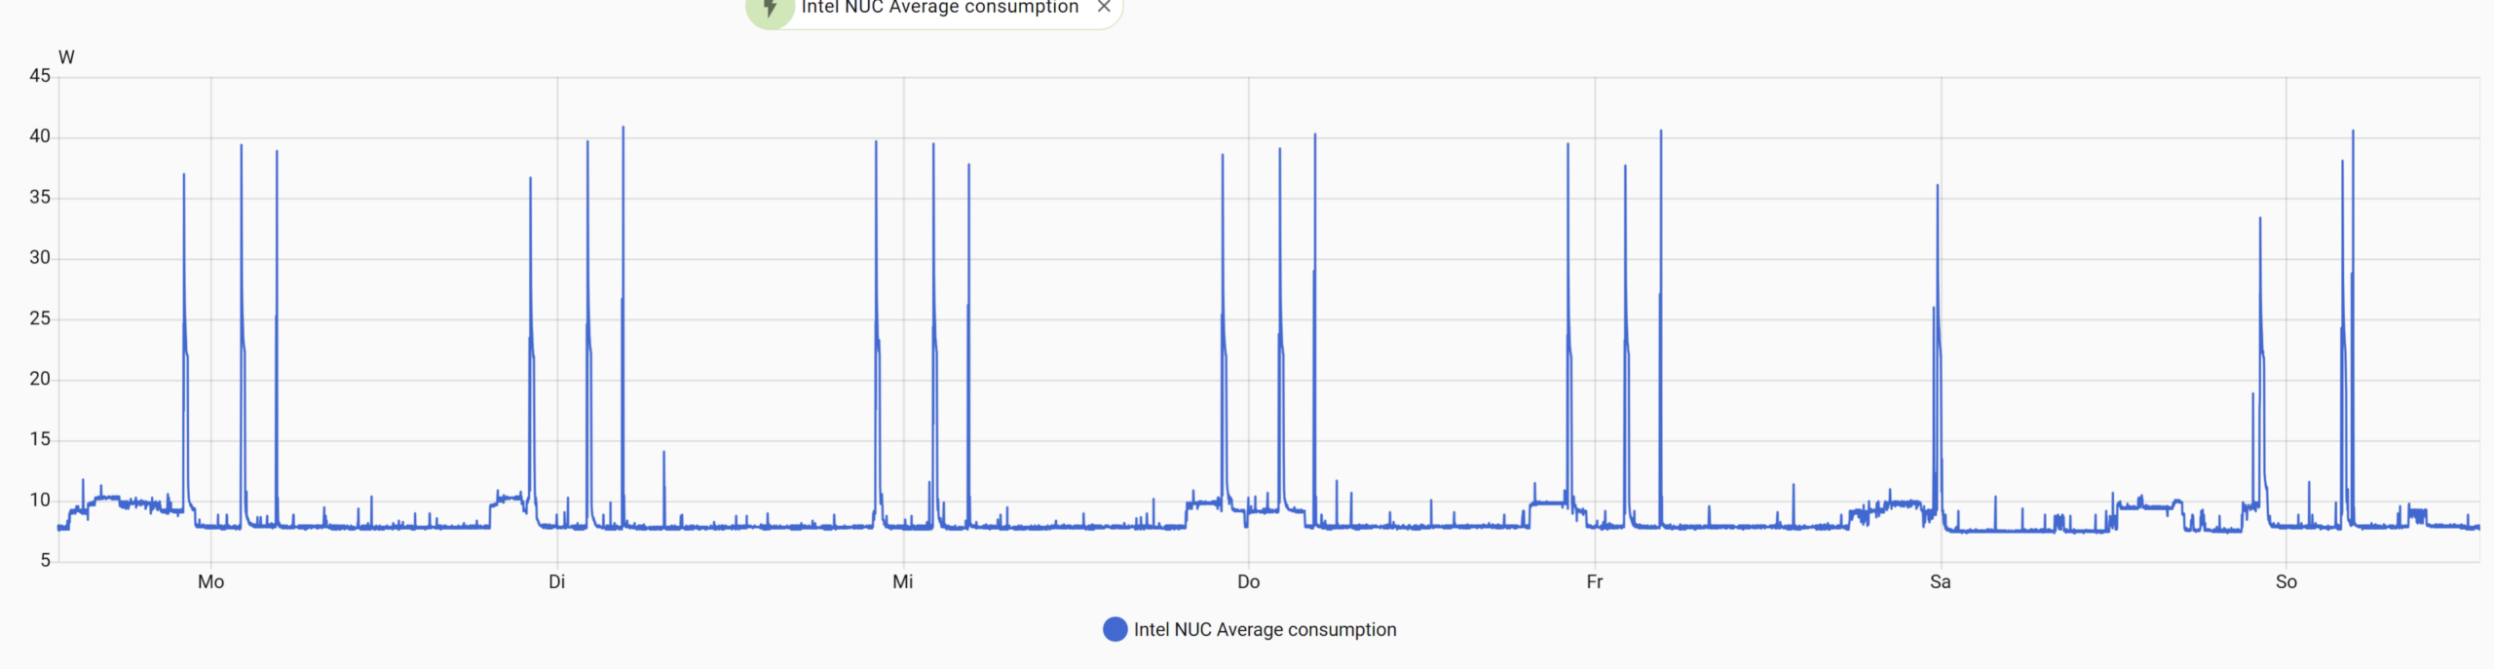
Task: Click the Do axis label
Action: tap(1250, 582)
